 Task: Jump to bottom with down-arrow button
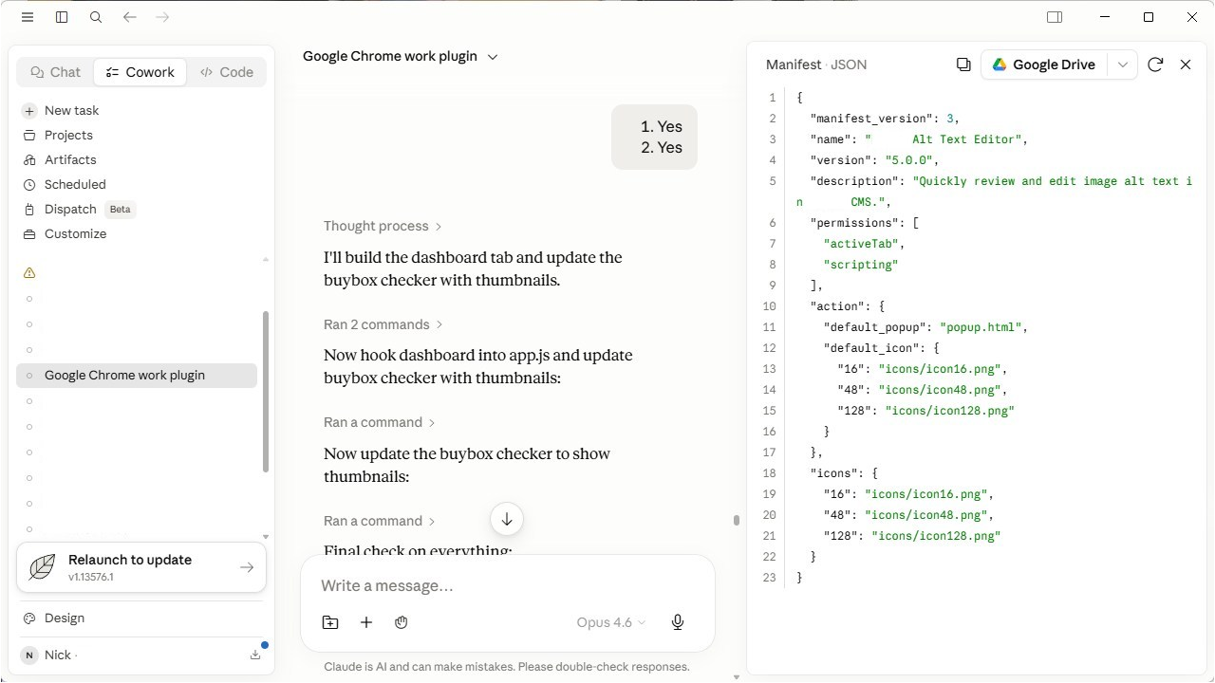click(x=507, y=519)
